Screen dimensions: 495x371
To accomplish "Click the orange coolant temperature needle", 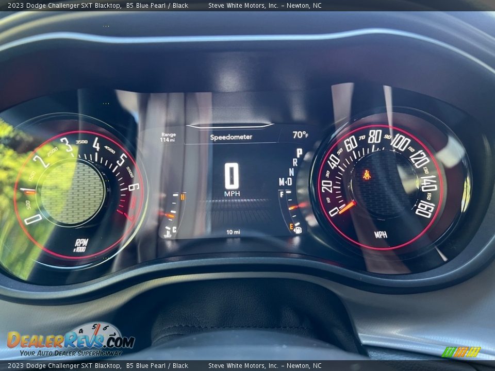I will coord(170,215).
